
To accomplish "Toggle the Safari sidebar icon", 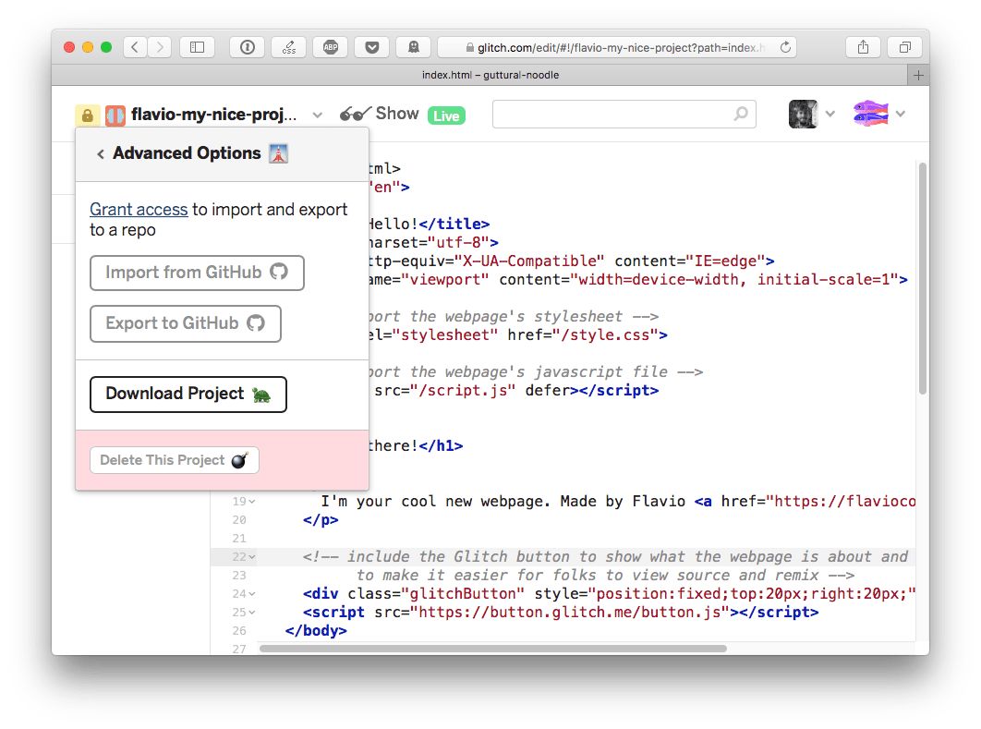I will pos(197,47).
